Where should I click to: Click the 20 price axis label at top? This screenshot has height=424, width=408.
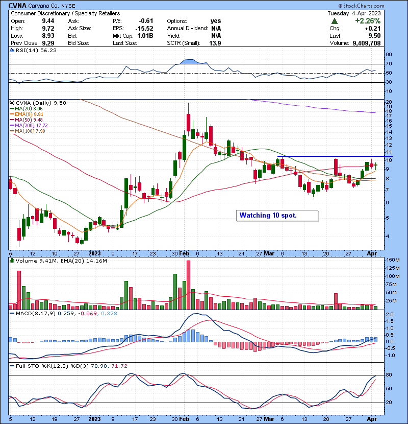(x=389, y=102)
